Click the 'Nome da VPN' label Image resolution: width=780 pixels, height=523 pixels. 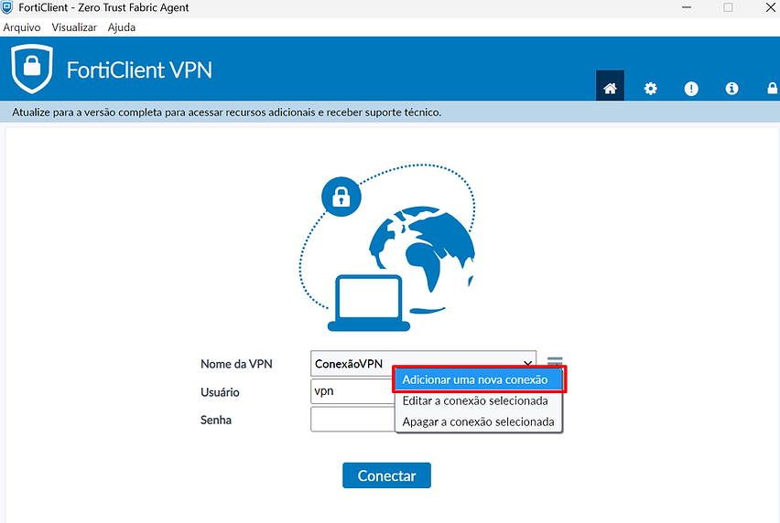236,364
